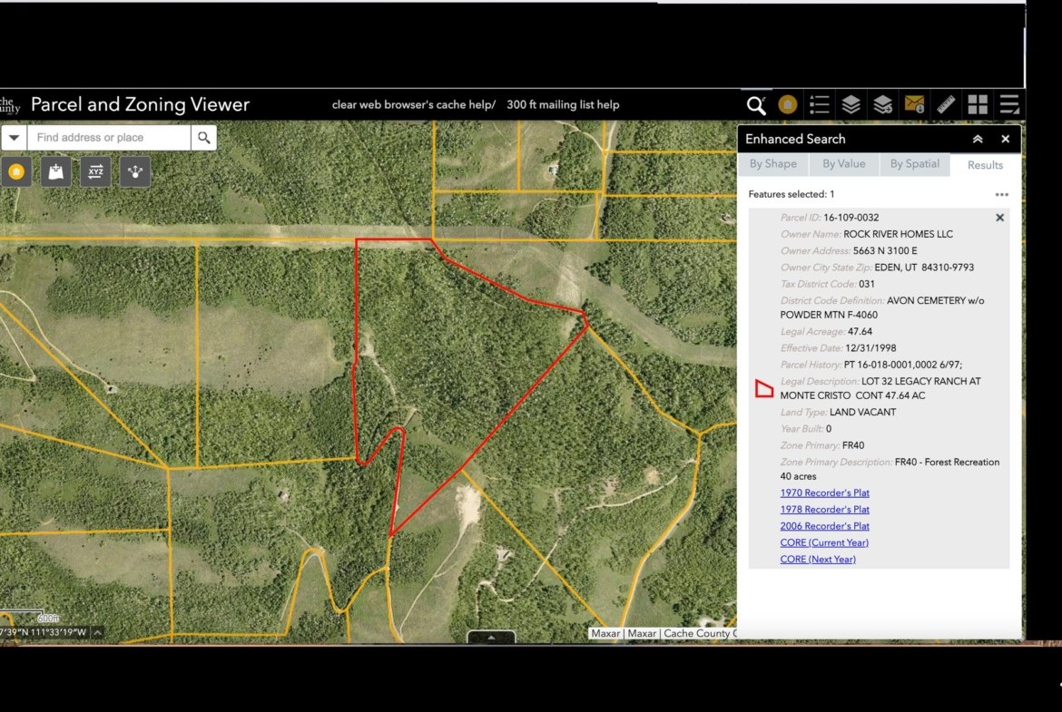Open the results options ellipsis menu

point(1001,194)
